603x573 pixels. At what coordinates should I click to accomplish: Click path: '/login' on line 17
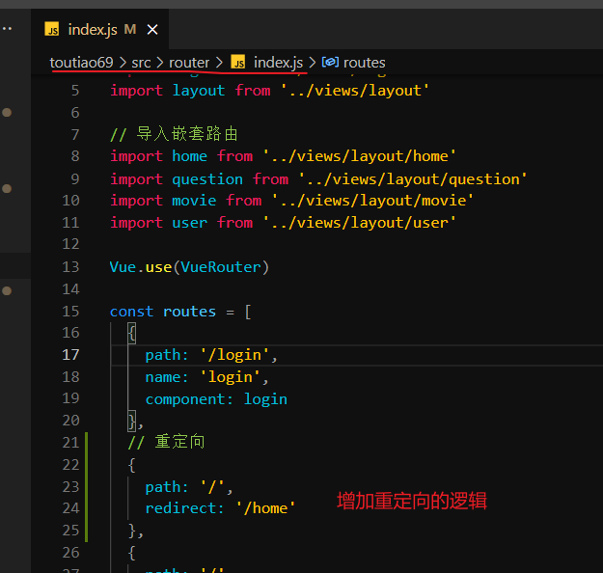tap(211, 355)
